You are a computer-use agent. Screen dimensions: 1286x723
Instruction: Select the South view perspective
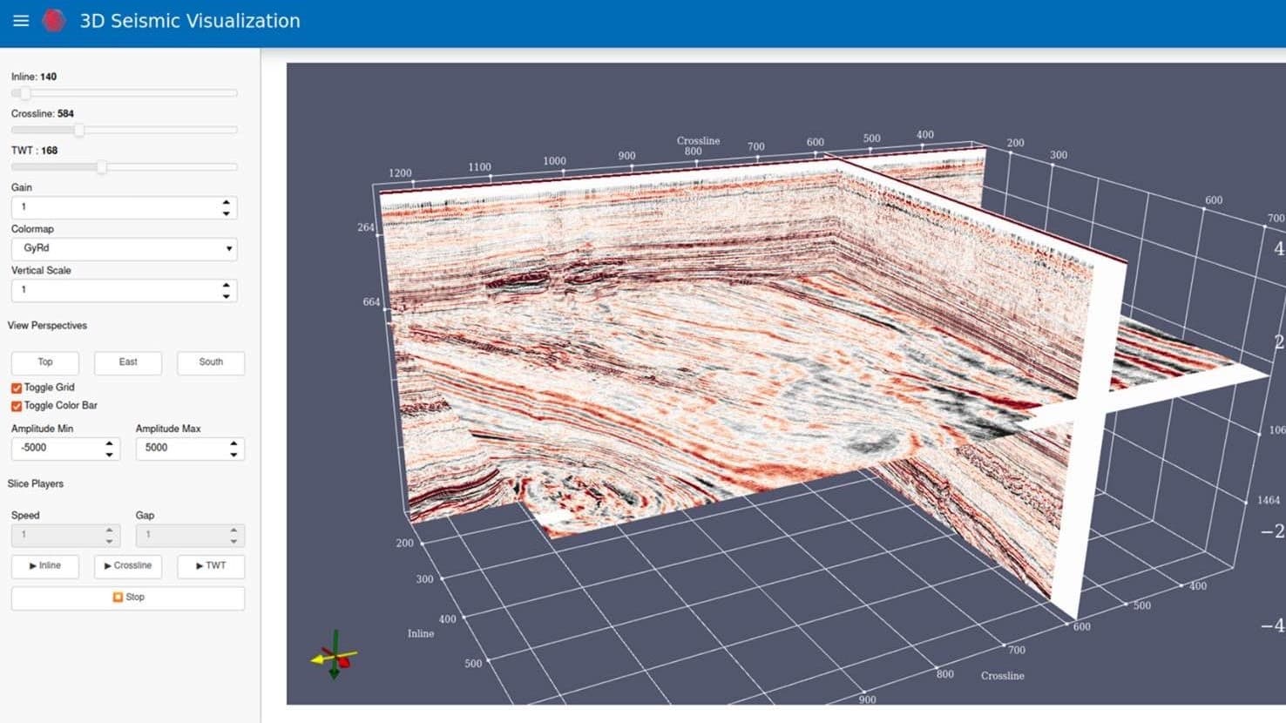(210, 362)
